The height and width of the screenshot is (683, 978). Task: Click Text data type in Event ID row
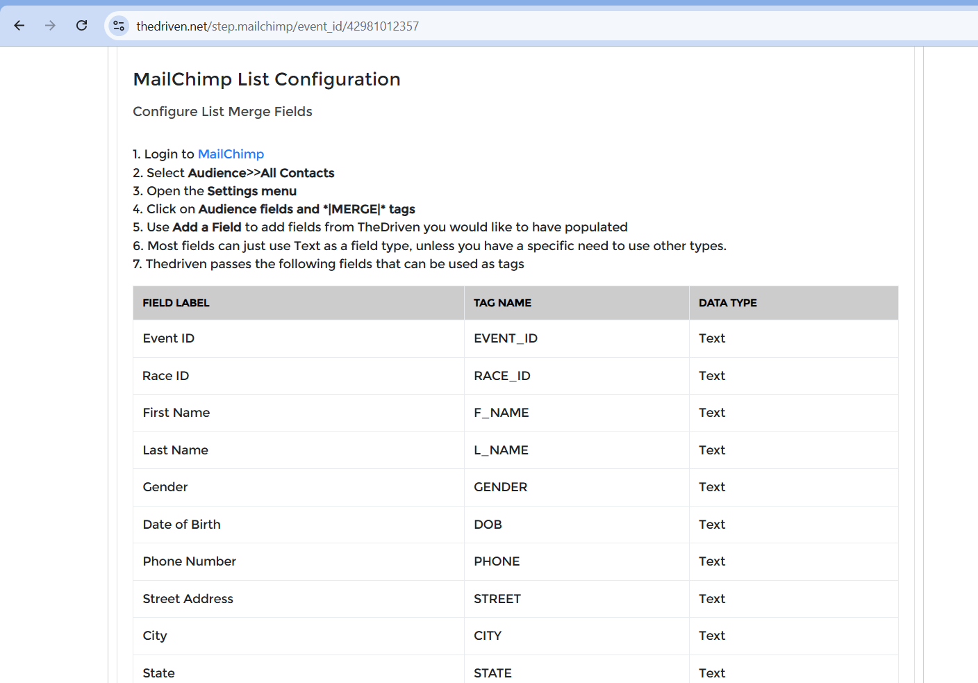point(712,338)
